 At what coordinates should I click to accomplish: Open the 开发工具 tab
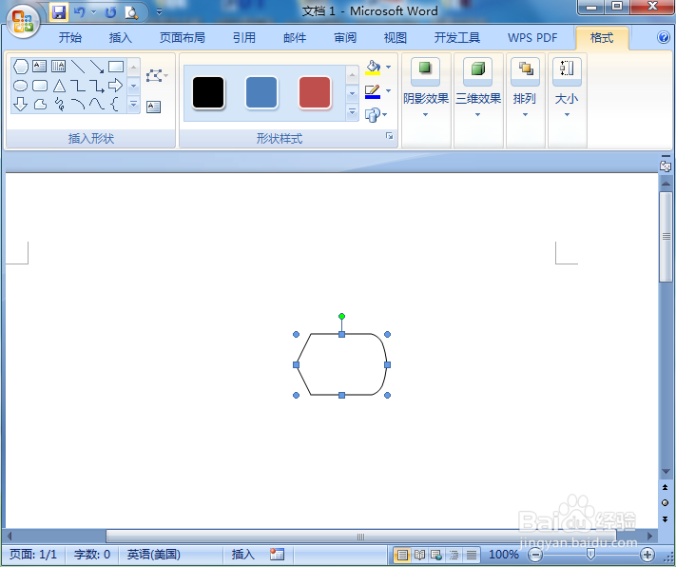coord(457,37)
